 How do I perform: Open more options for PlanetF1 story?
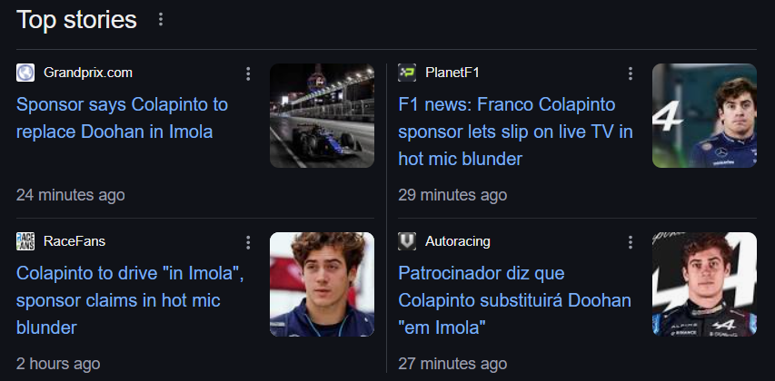630,73
